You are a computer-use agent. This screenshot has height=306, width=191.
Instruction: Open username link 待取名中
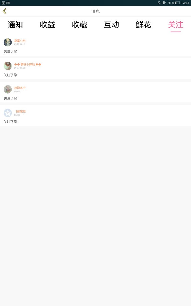pos(20,88)
